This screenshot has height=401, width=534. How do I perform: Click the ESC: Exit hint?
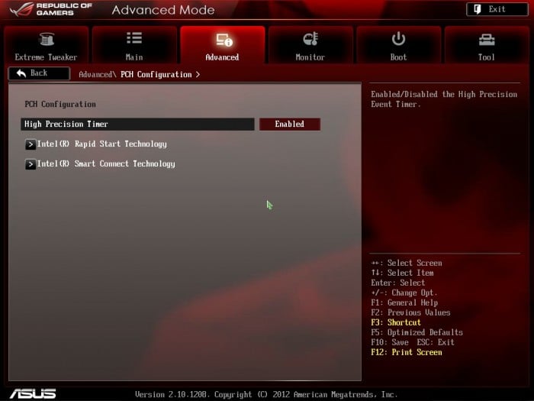tap(436, 342)
